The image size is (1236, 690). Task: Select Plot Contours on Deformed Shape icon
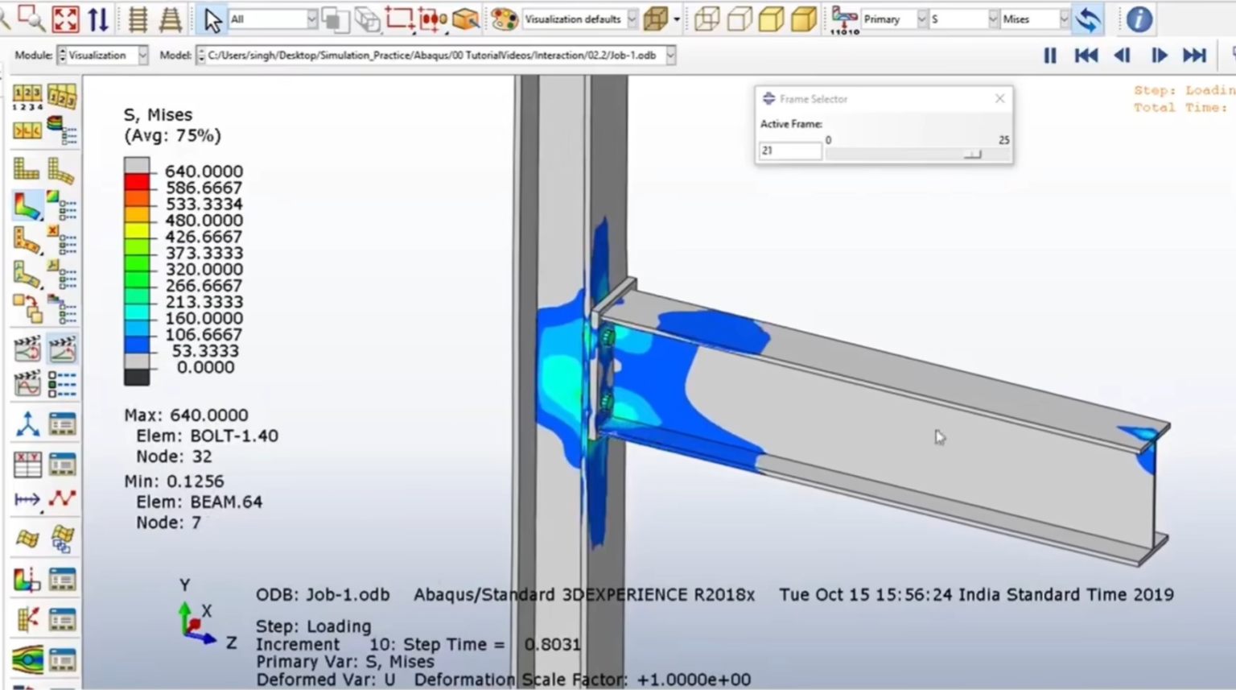(27, 205)
